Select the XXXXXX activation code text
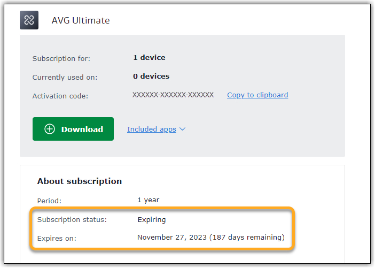This screenshot has width=375, height=268. pos(173,95)
